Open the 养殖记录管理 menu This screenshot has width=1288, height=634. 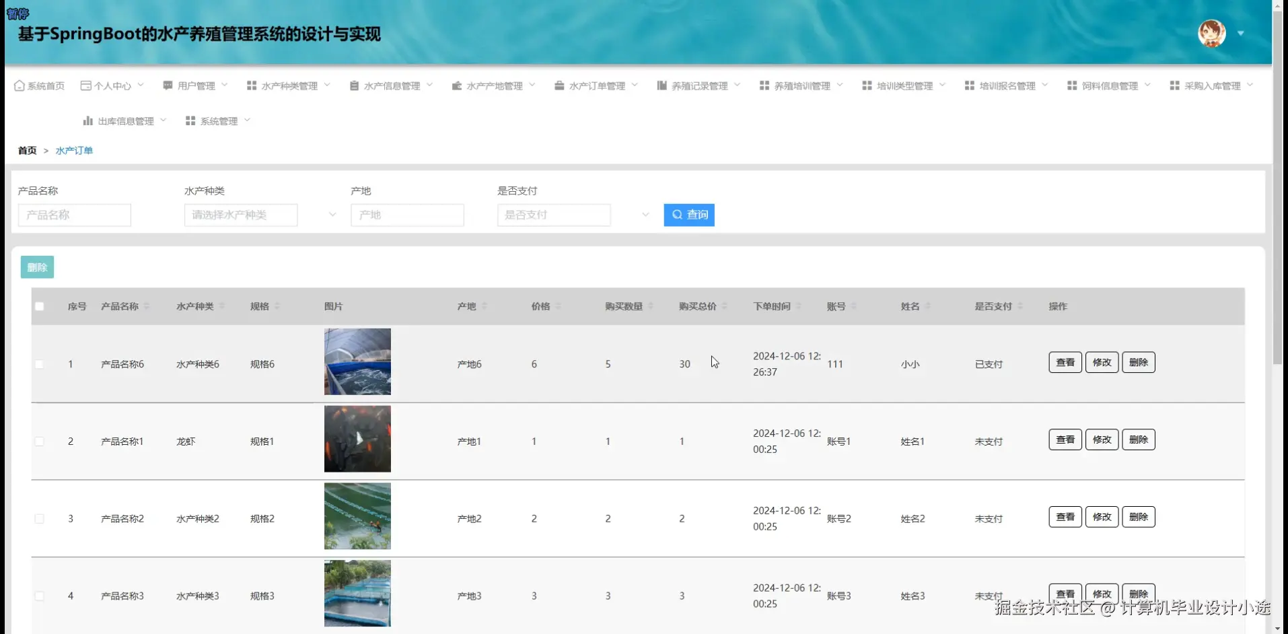click(699, 85)
